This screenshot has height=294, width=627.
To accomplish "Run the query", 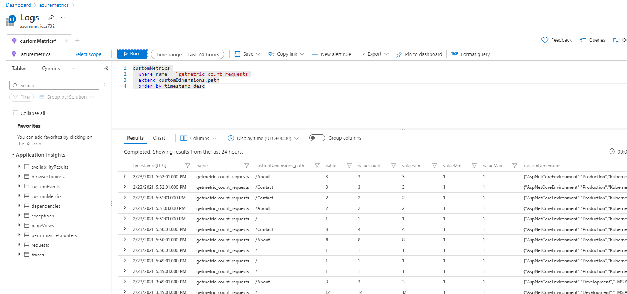I will tap(132, 54).
